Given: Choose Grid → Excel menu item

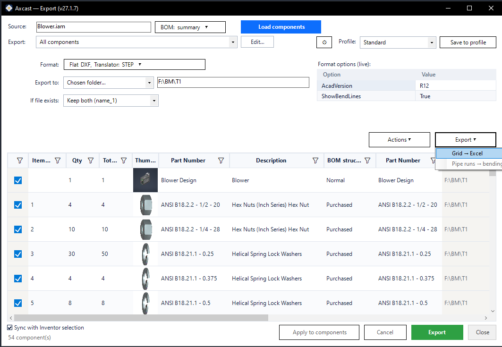Looking at the screenshot, I should pos(468,153).
